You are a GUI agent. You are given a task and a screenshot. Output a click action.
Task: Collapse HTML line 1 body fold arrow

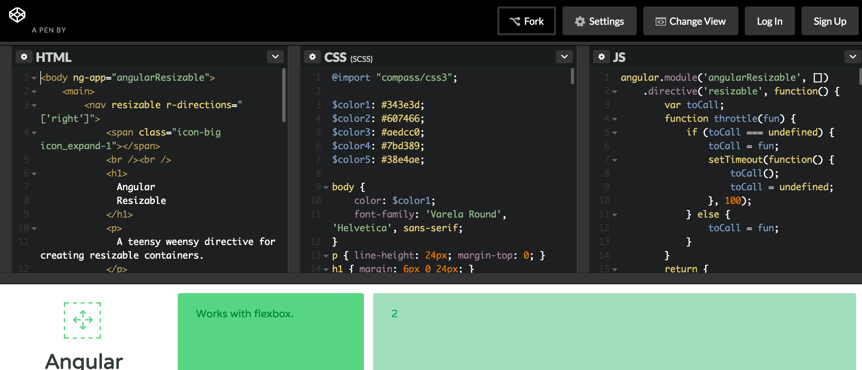click(x=34, y=78)
